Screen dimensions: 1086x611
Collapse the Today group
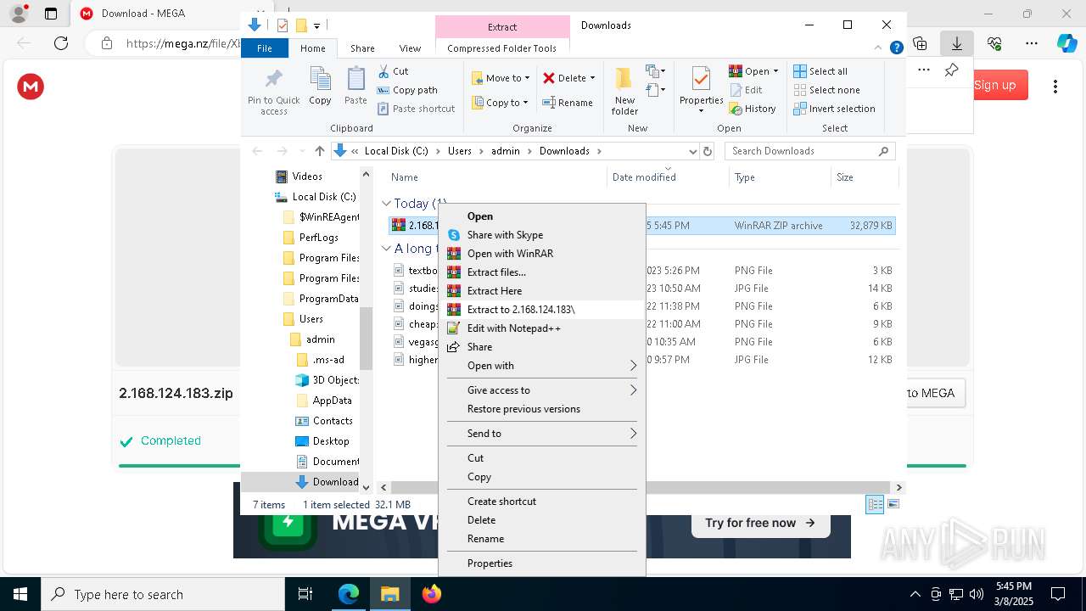[386, 204]
